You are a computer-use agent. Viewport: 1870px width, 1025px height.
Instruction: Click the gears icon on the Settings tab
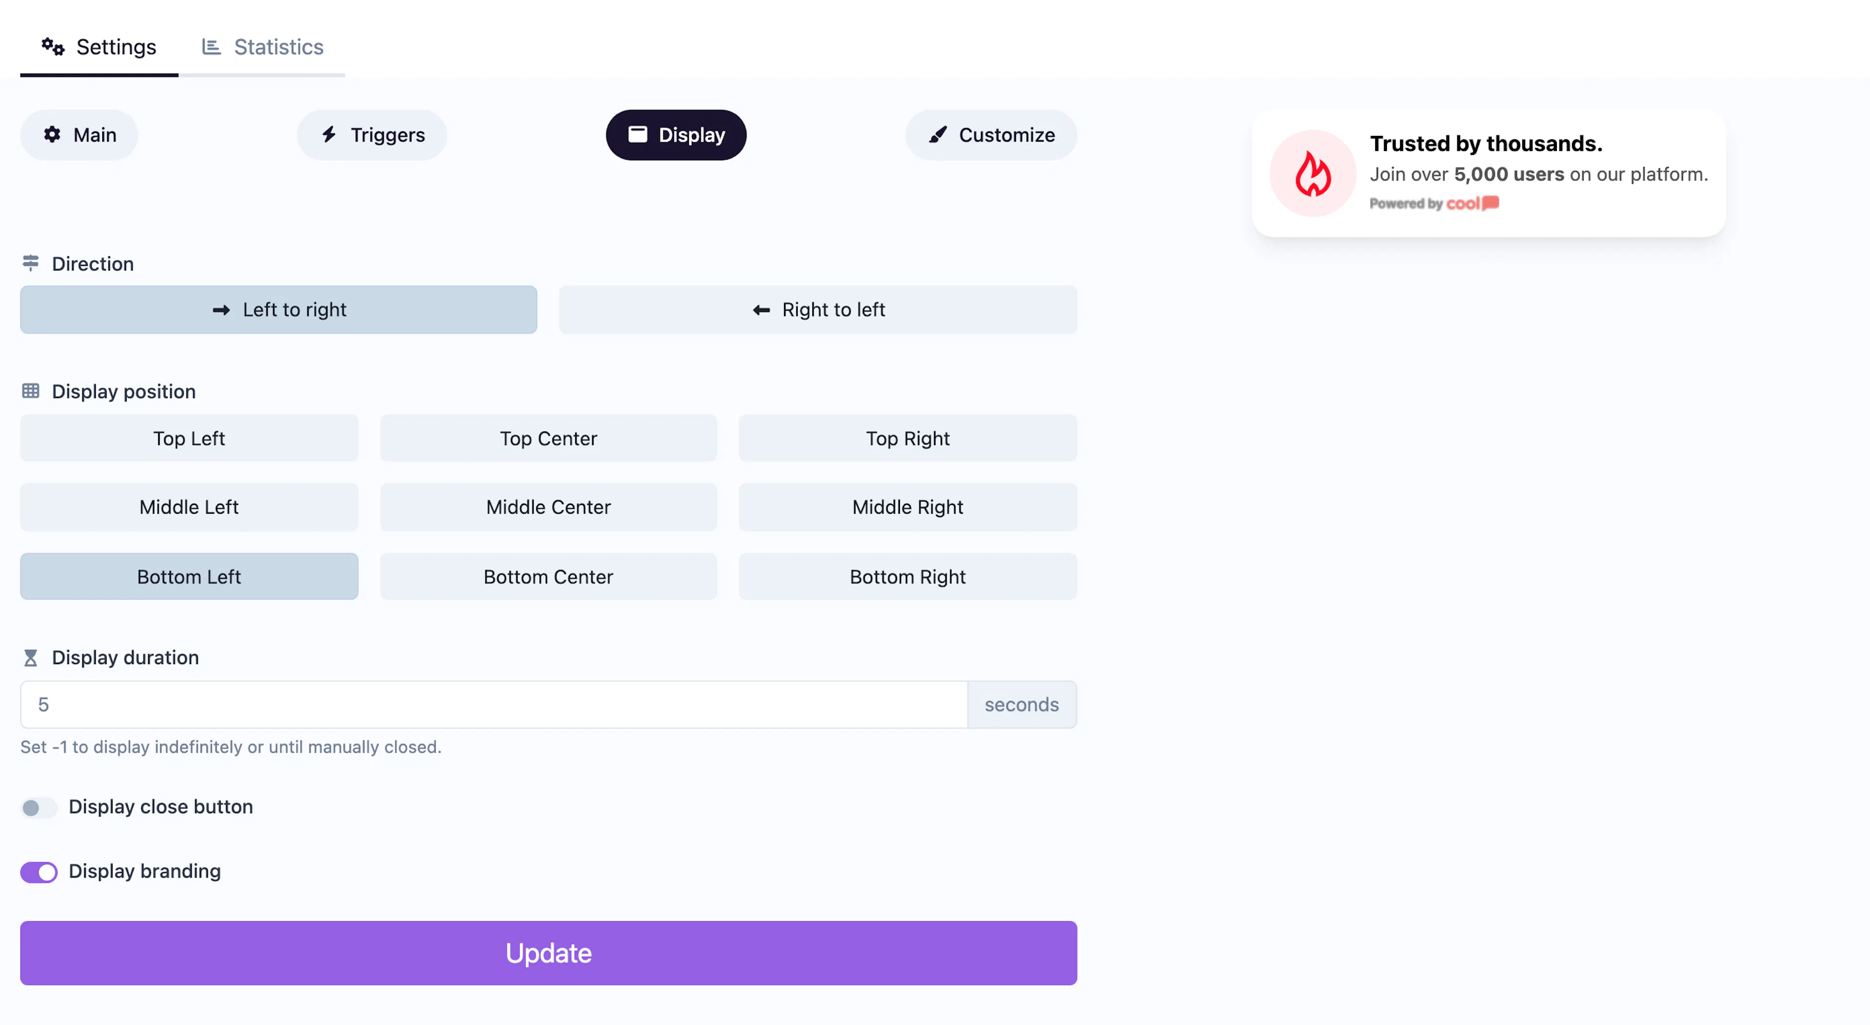point(52,46)
